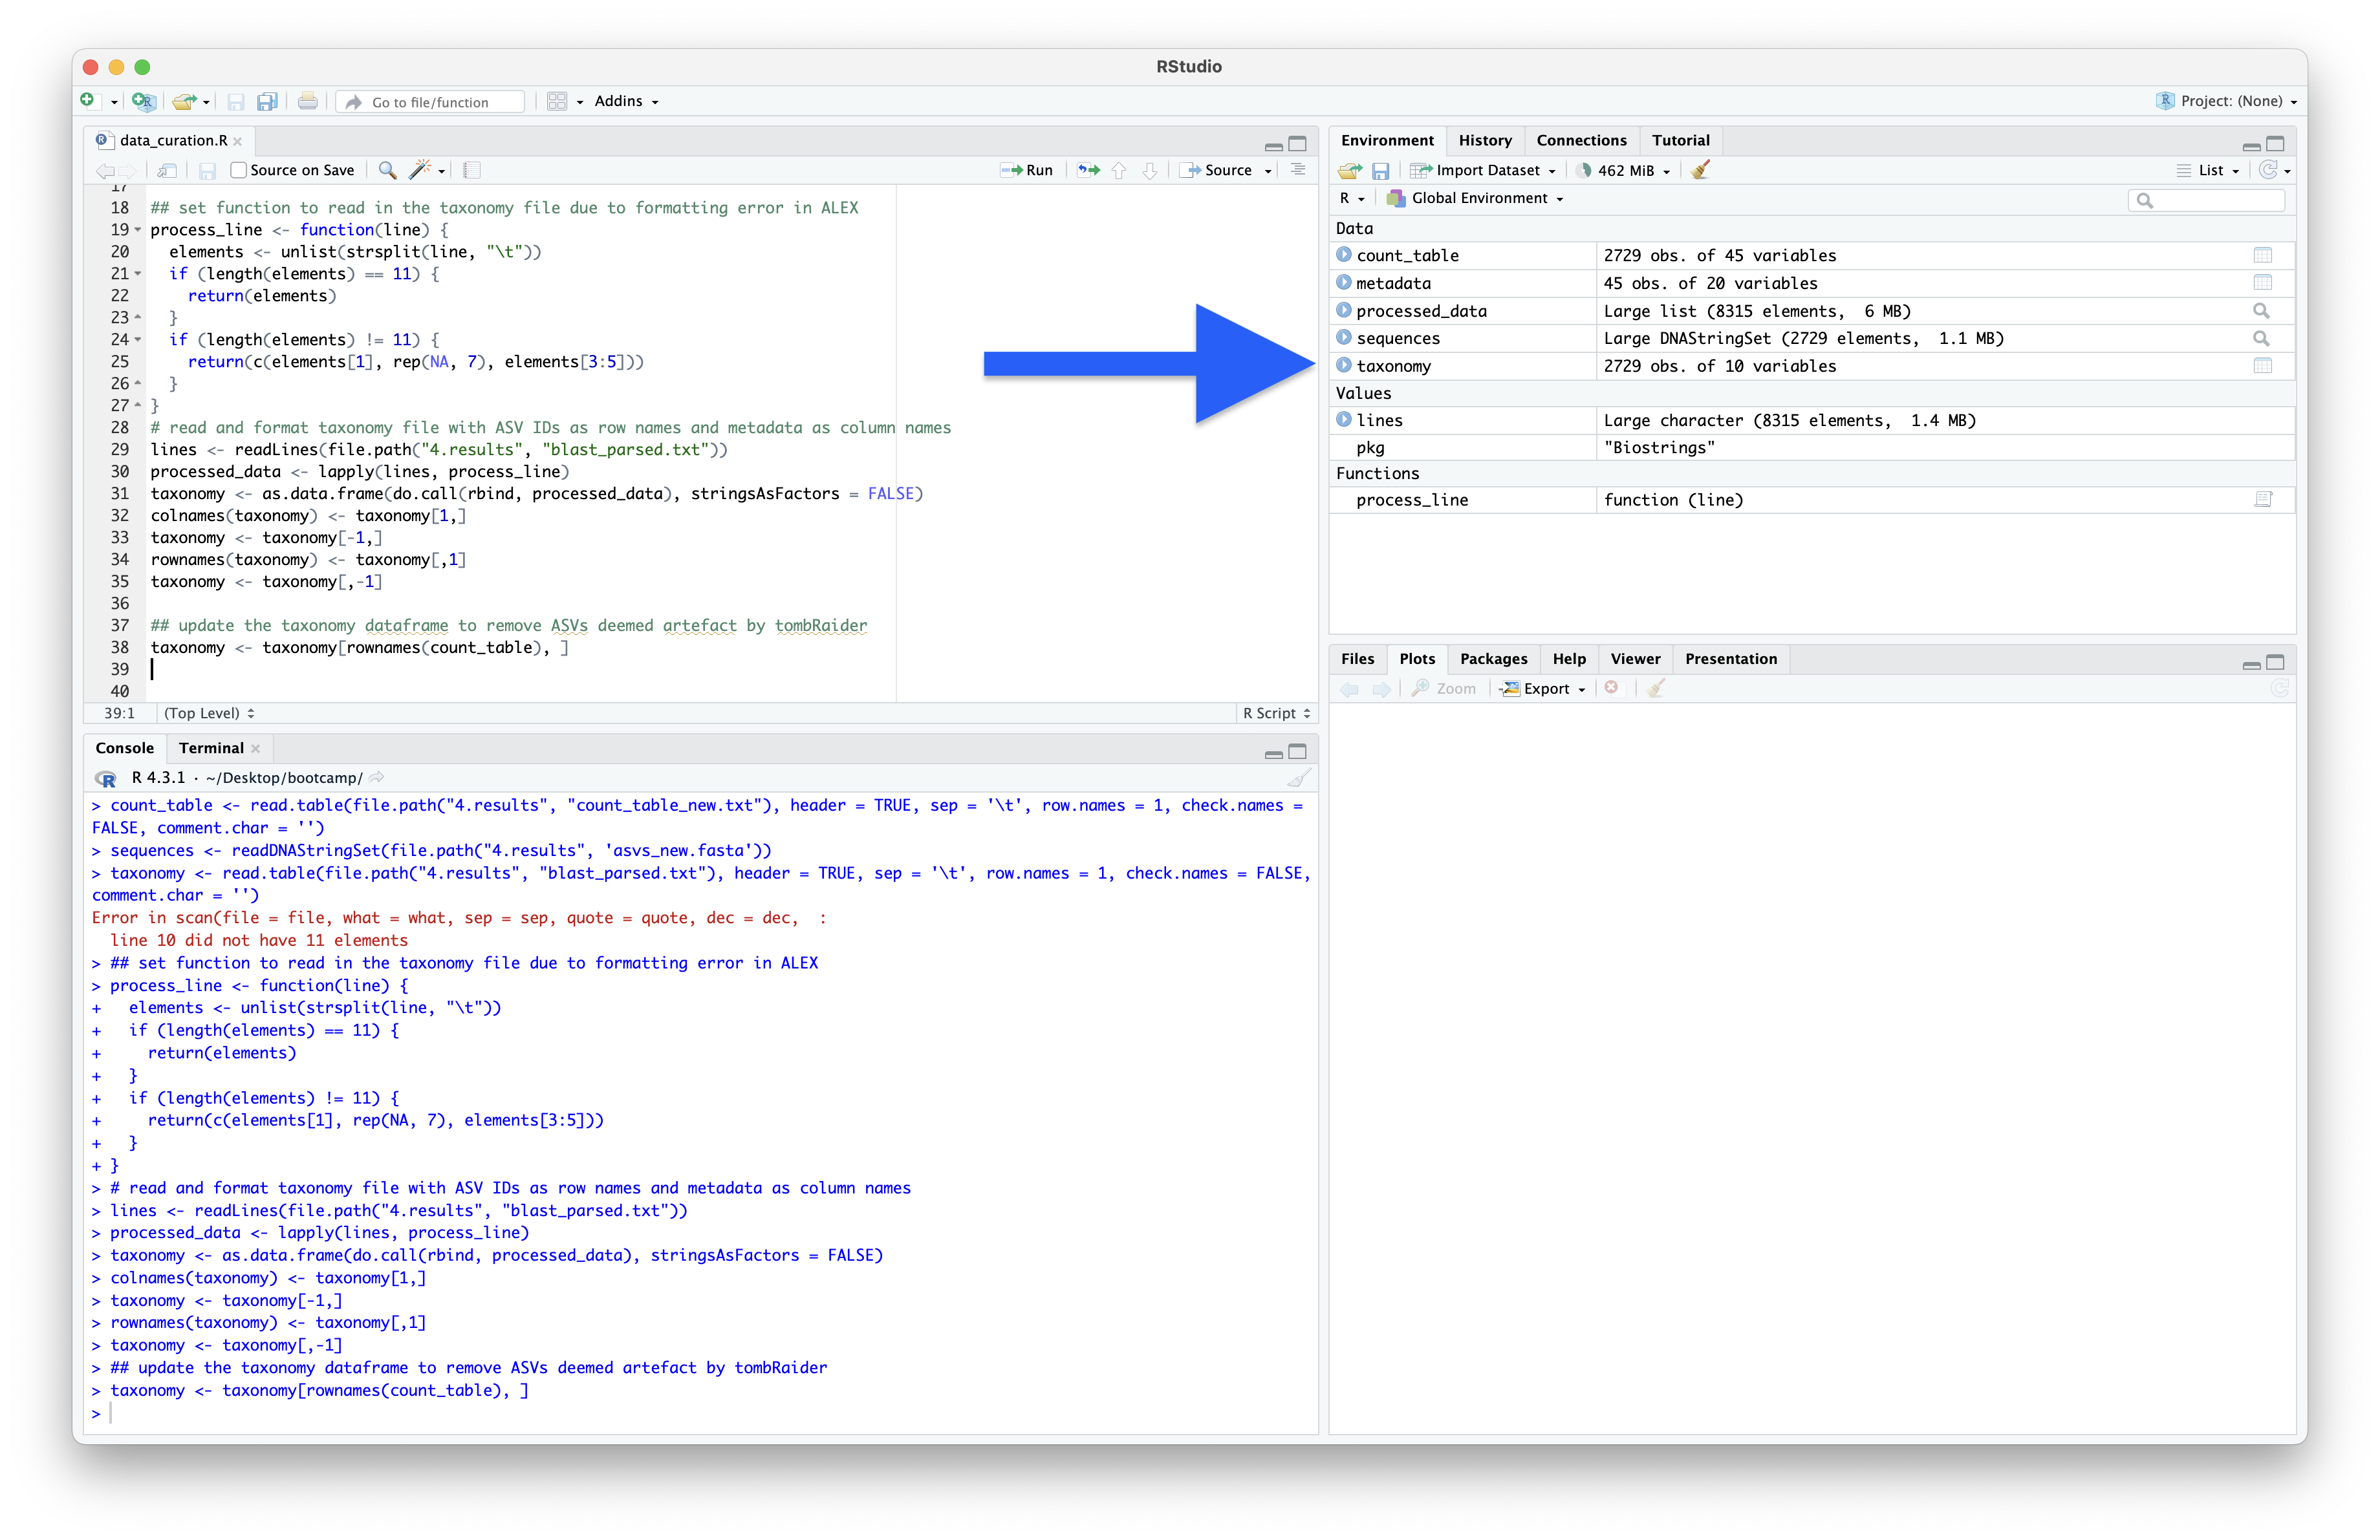Screen dimensions: 2380x1540
Task: Click the editor's Save document icon
Action: coord(207,170)
